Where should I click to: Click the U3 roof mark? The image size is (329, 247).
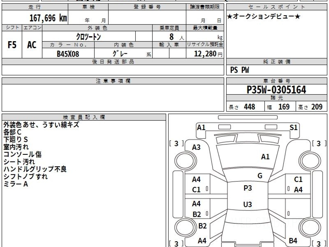pos(248,204)
